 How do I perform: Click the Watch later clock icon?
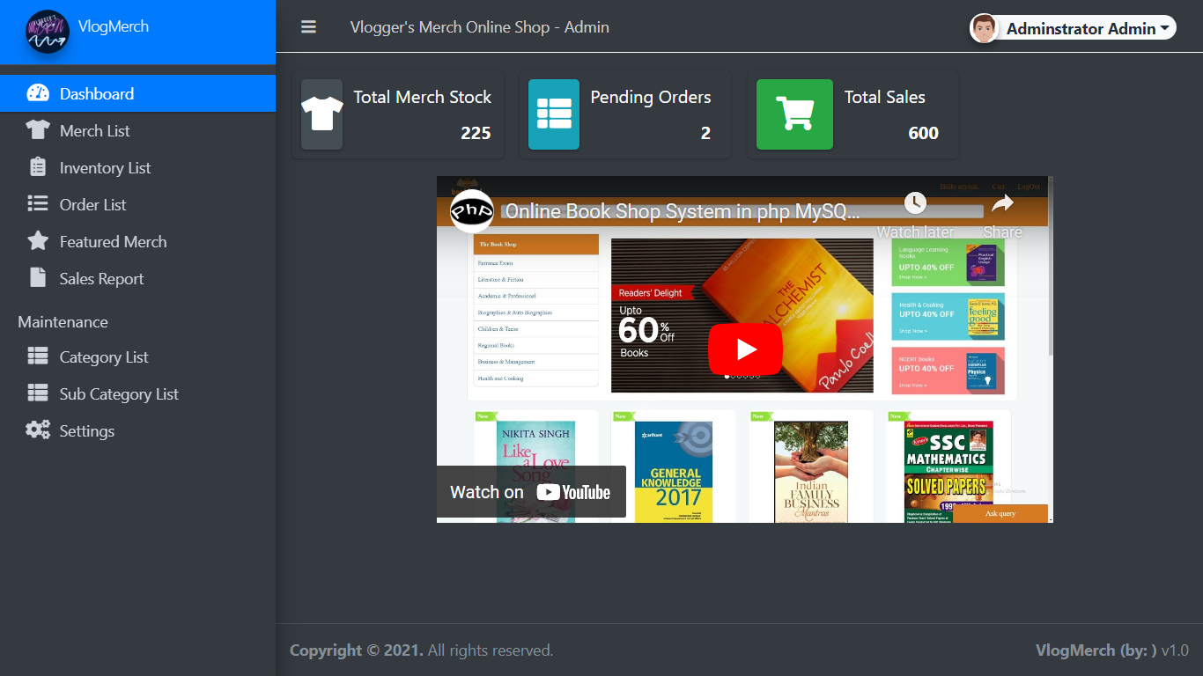coord(916,203)
